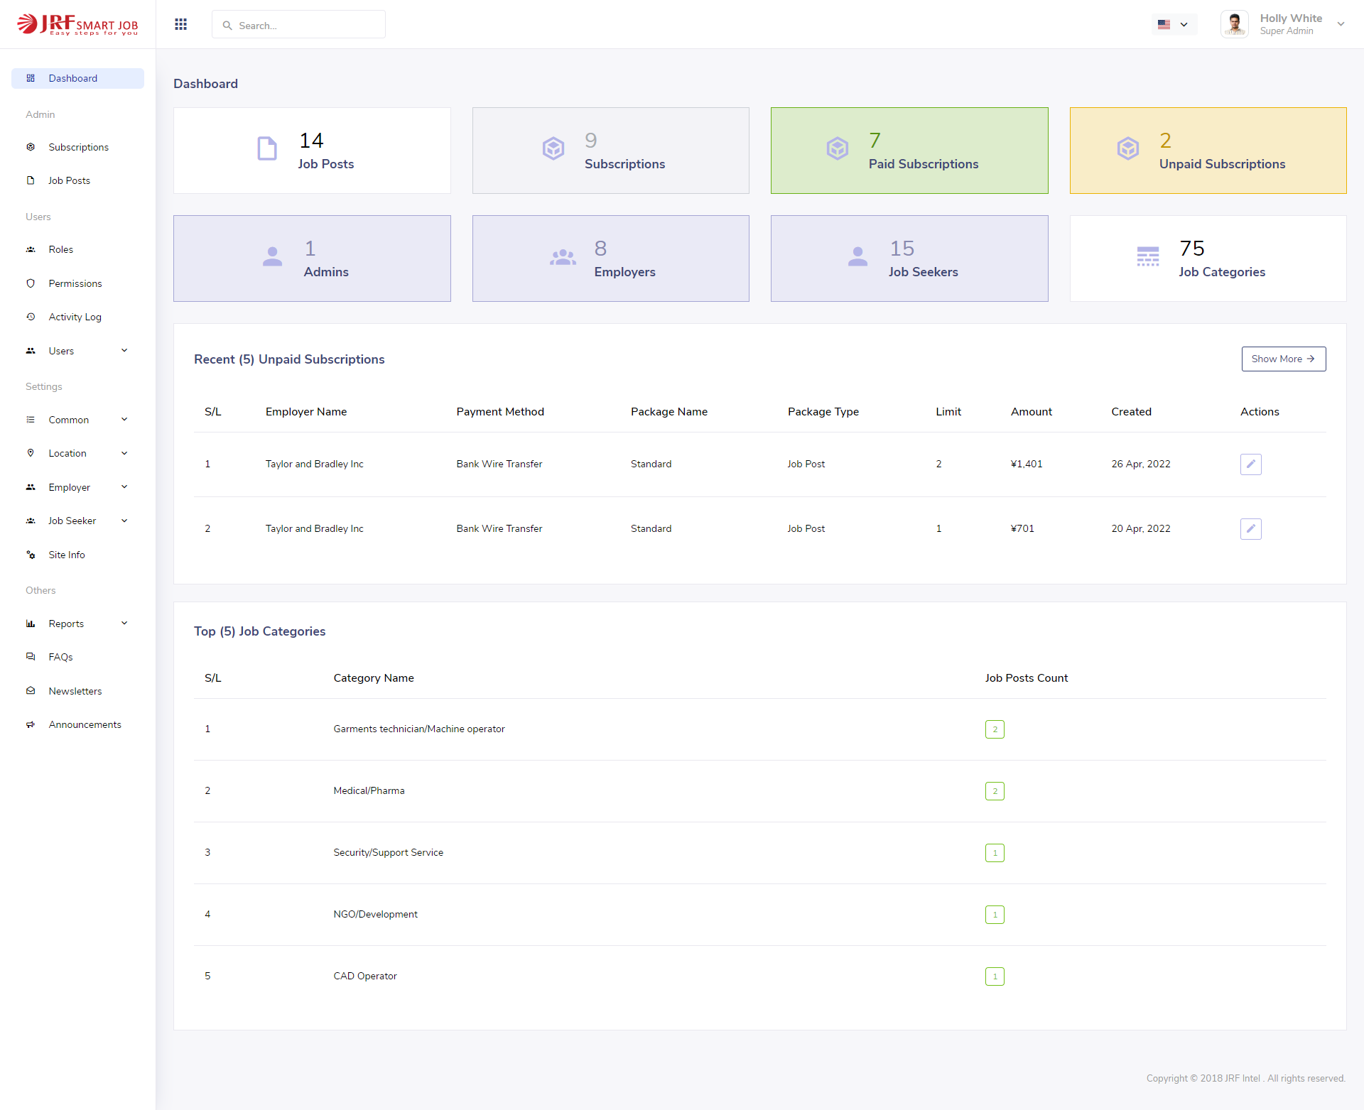Edit the ¥1,401 unpaid subscription
Screen dimensions: 1364x1110
point(1250,464)
